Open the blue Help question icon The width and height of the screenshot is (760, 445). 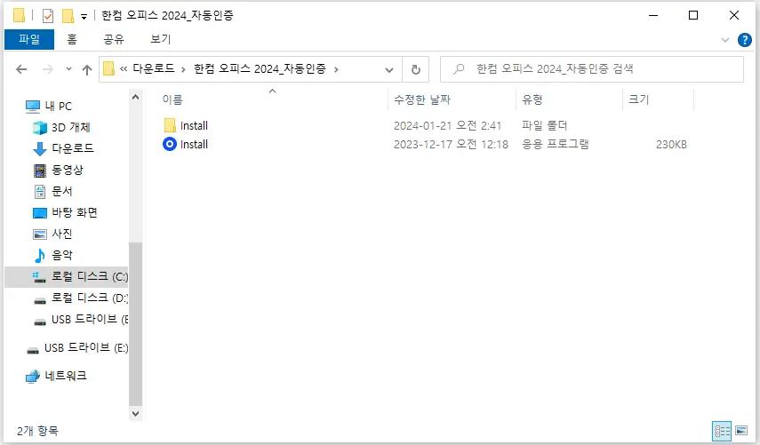click(x=745, y=40)
